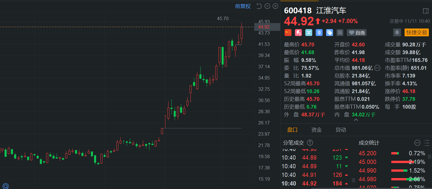The image size is (432, 189).
Task: Click the 44.990 price level row
Action: click(392, 171)
